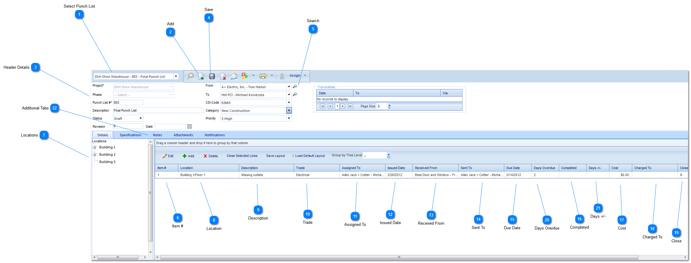Click the Date input field

tap(170, 126)
